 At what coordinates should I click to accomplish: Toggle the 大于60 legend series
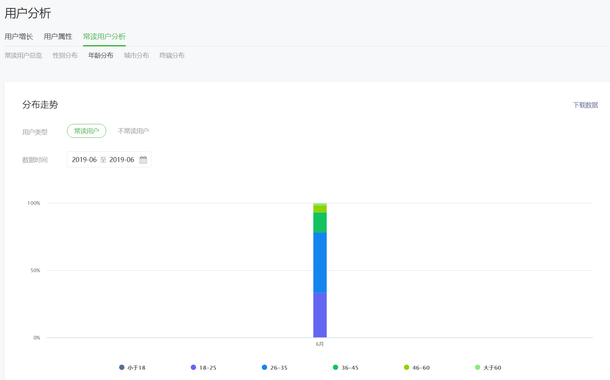[488, 367]
